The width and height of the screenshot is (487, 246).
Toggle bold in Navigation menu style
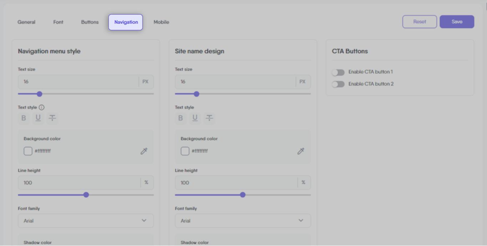click(x=24, y=118)
